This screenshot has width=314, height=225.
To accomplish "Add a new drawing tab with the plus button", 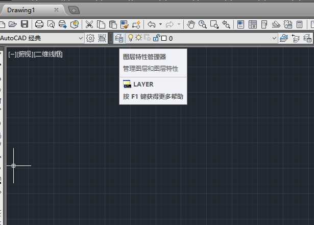I will point(74,10).
